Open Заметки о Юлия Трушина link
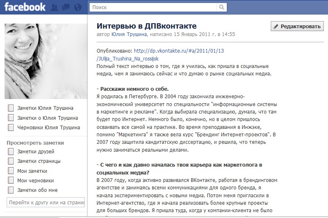Viewport: 328px width, 218px height. [x=48, y=118]
